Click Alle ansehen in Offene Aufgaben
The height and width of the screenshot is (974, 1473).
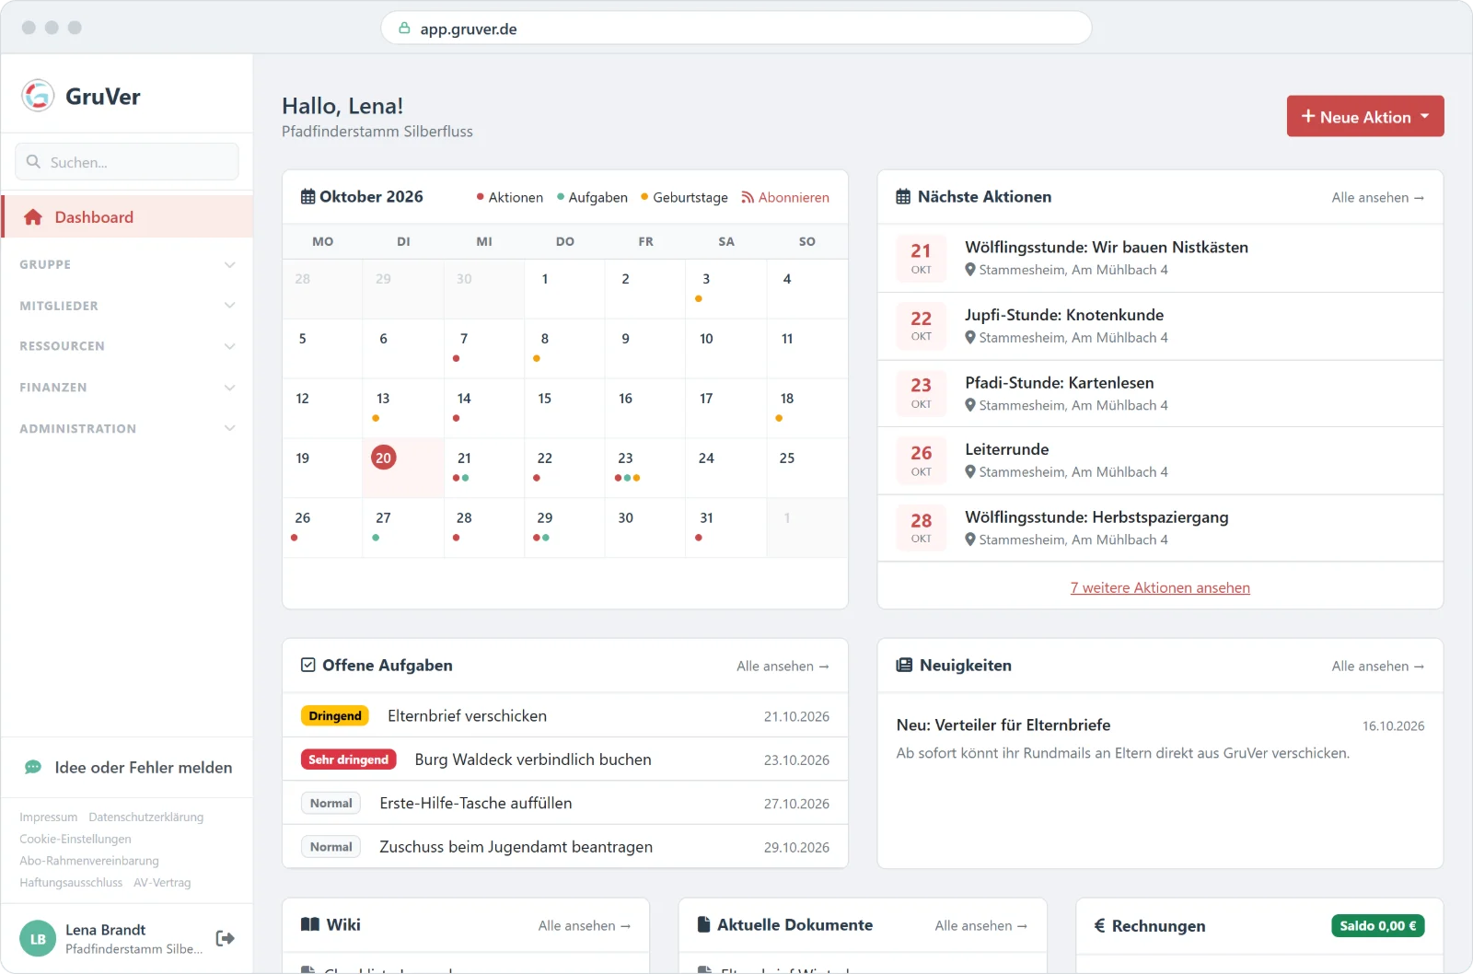tap(783, 666)
